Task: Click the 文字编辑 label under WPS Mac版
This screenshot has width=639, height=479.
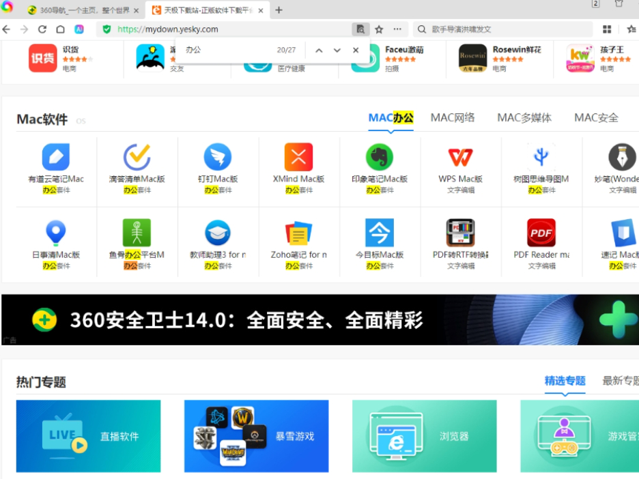Action: [x=461, y=190]
